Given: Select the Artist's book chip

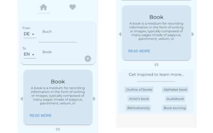Looking at the screenshot, I should 139,99.
